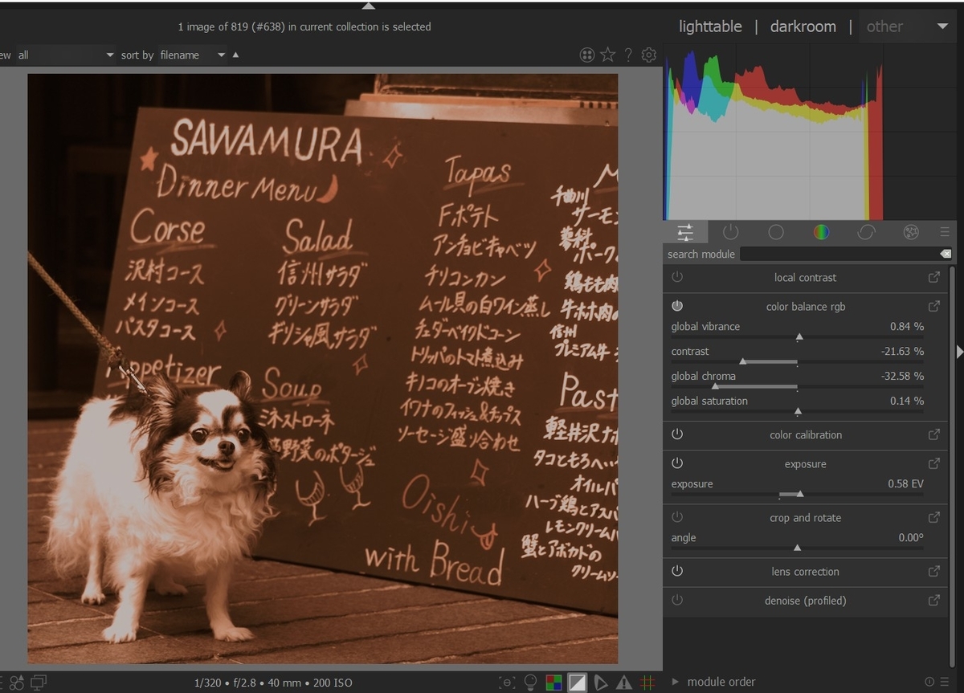The height and width of the screenshot is (693, 964).
Task: Toggle lens correction module power
Action: 677,571
